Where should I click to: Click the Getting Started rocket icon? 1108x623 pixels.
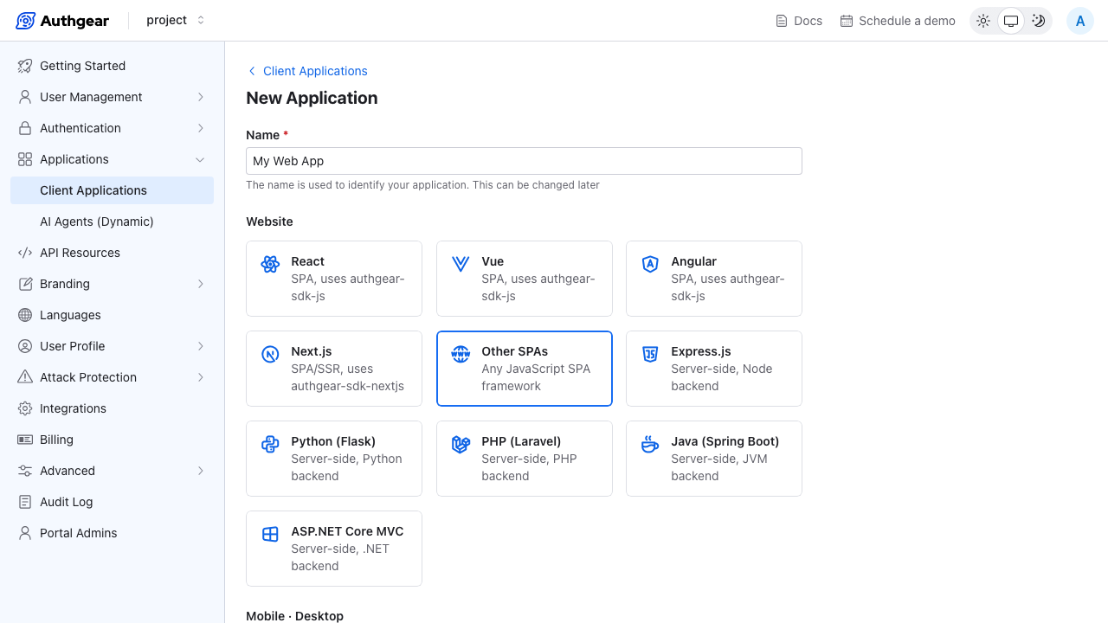coord(25,66)
